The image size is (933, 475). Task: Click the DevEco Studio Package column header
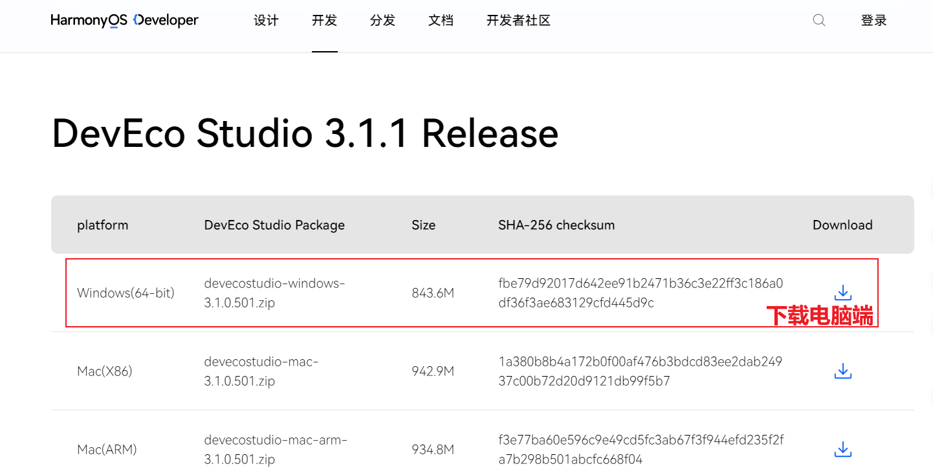[x=274, y=225]
